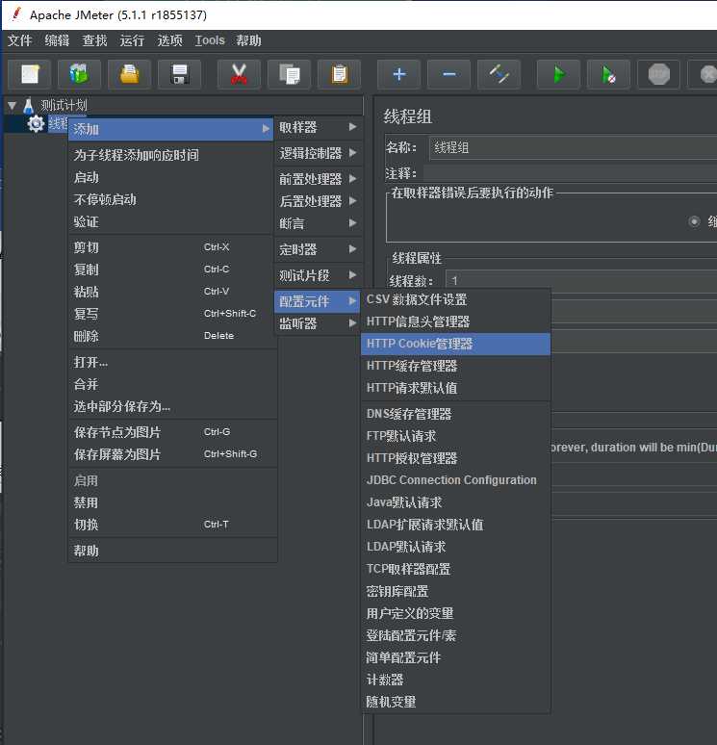This screenshot has width=717, height=745.
Task: Select 用户定义的变量 entry
Action: pyautogui.click(x=455, y=613)
